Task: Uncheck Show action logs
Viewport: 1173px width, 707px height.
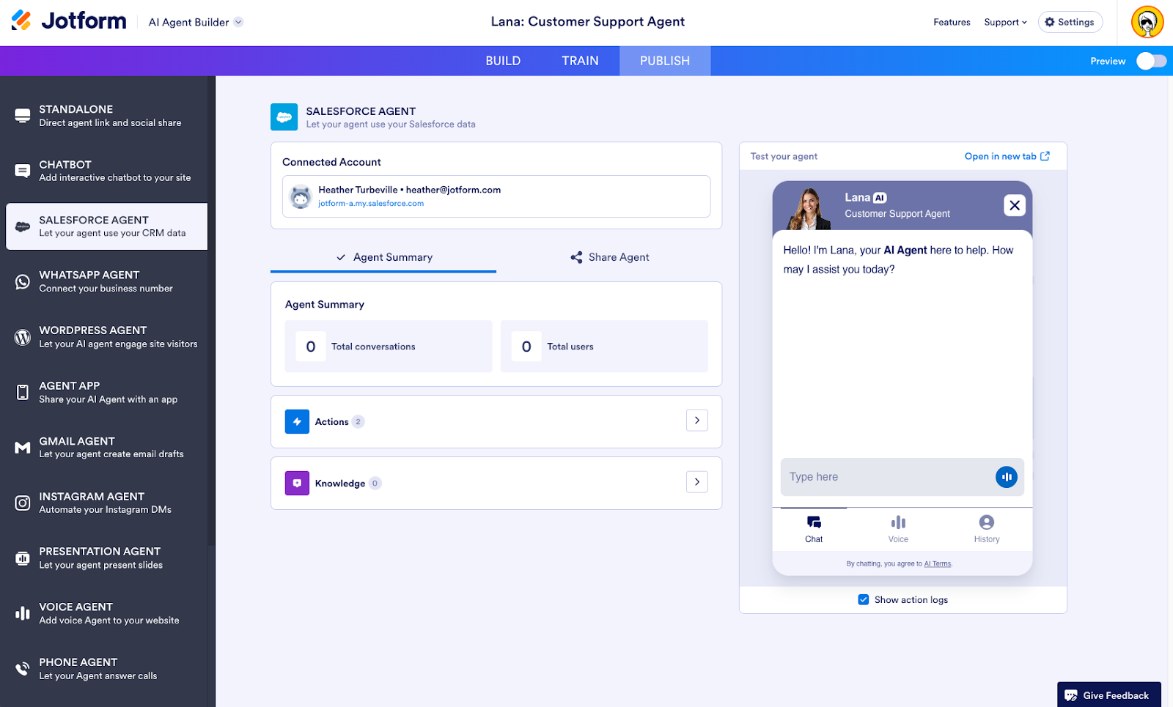Action: 864,599
